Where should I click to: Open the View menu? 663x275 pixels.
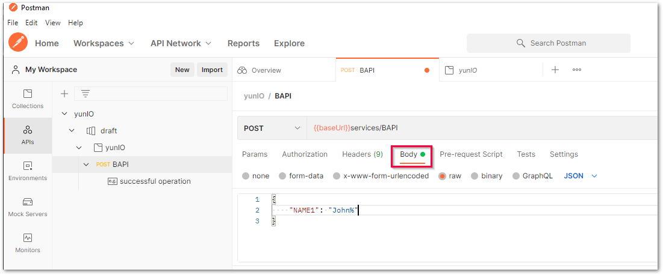(53, 23)
